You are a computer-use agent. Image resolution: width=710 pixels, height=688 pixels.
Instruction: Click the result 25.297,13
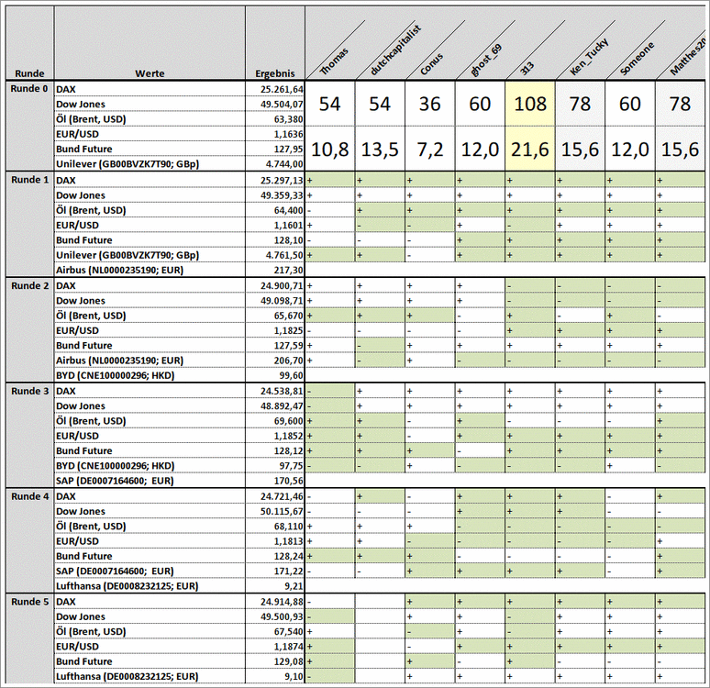click(x=282, y=181)
